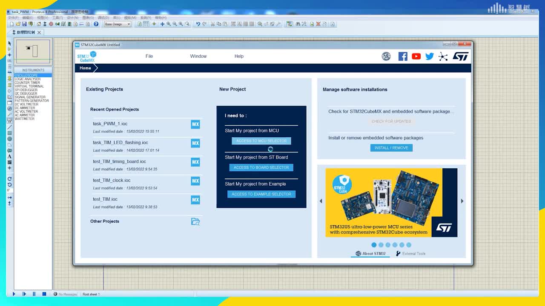The width and height of the screenshot is (545, 306).
Task: Open project folder icon in Proteus toolbar
Action: click(17, 24)
